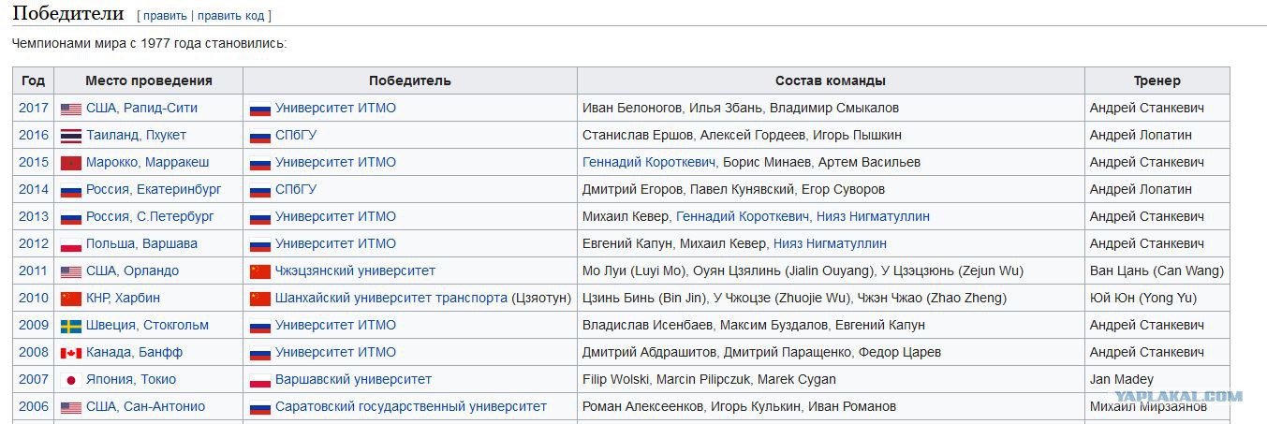Click the Morocco flag next to Марракеш

[x=71, y=163]
